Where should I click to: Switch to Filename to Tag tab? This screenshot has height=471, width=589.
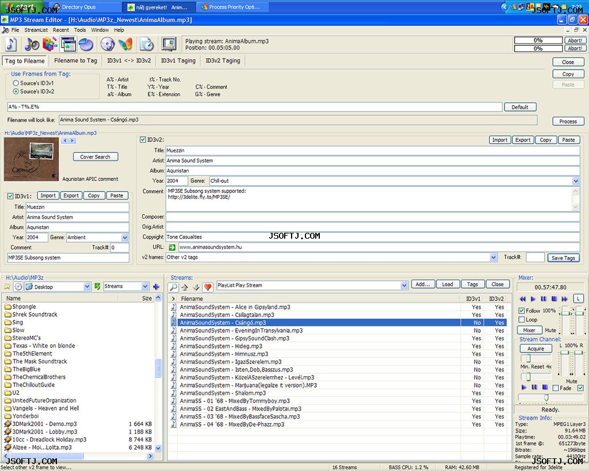[x=75, y=60]
